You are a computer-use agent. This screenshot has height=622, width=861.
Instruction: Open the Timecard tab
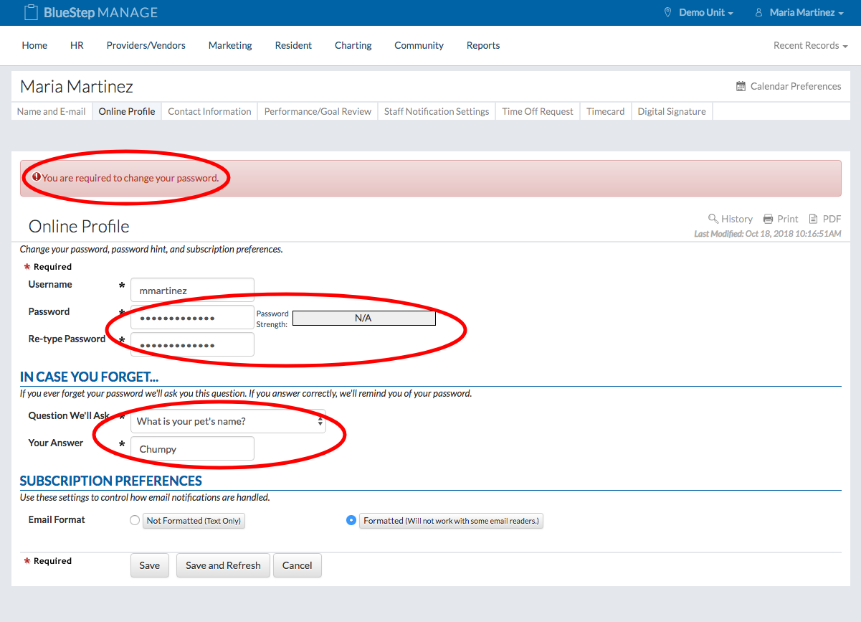click(x=605, y=111)
